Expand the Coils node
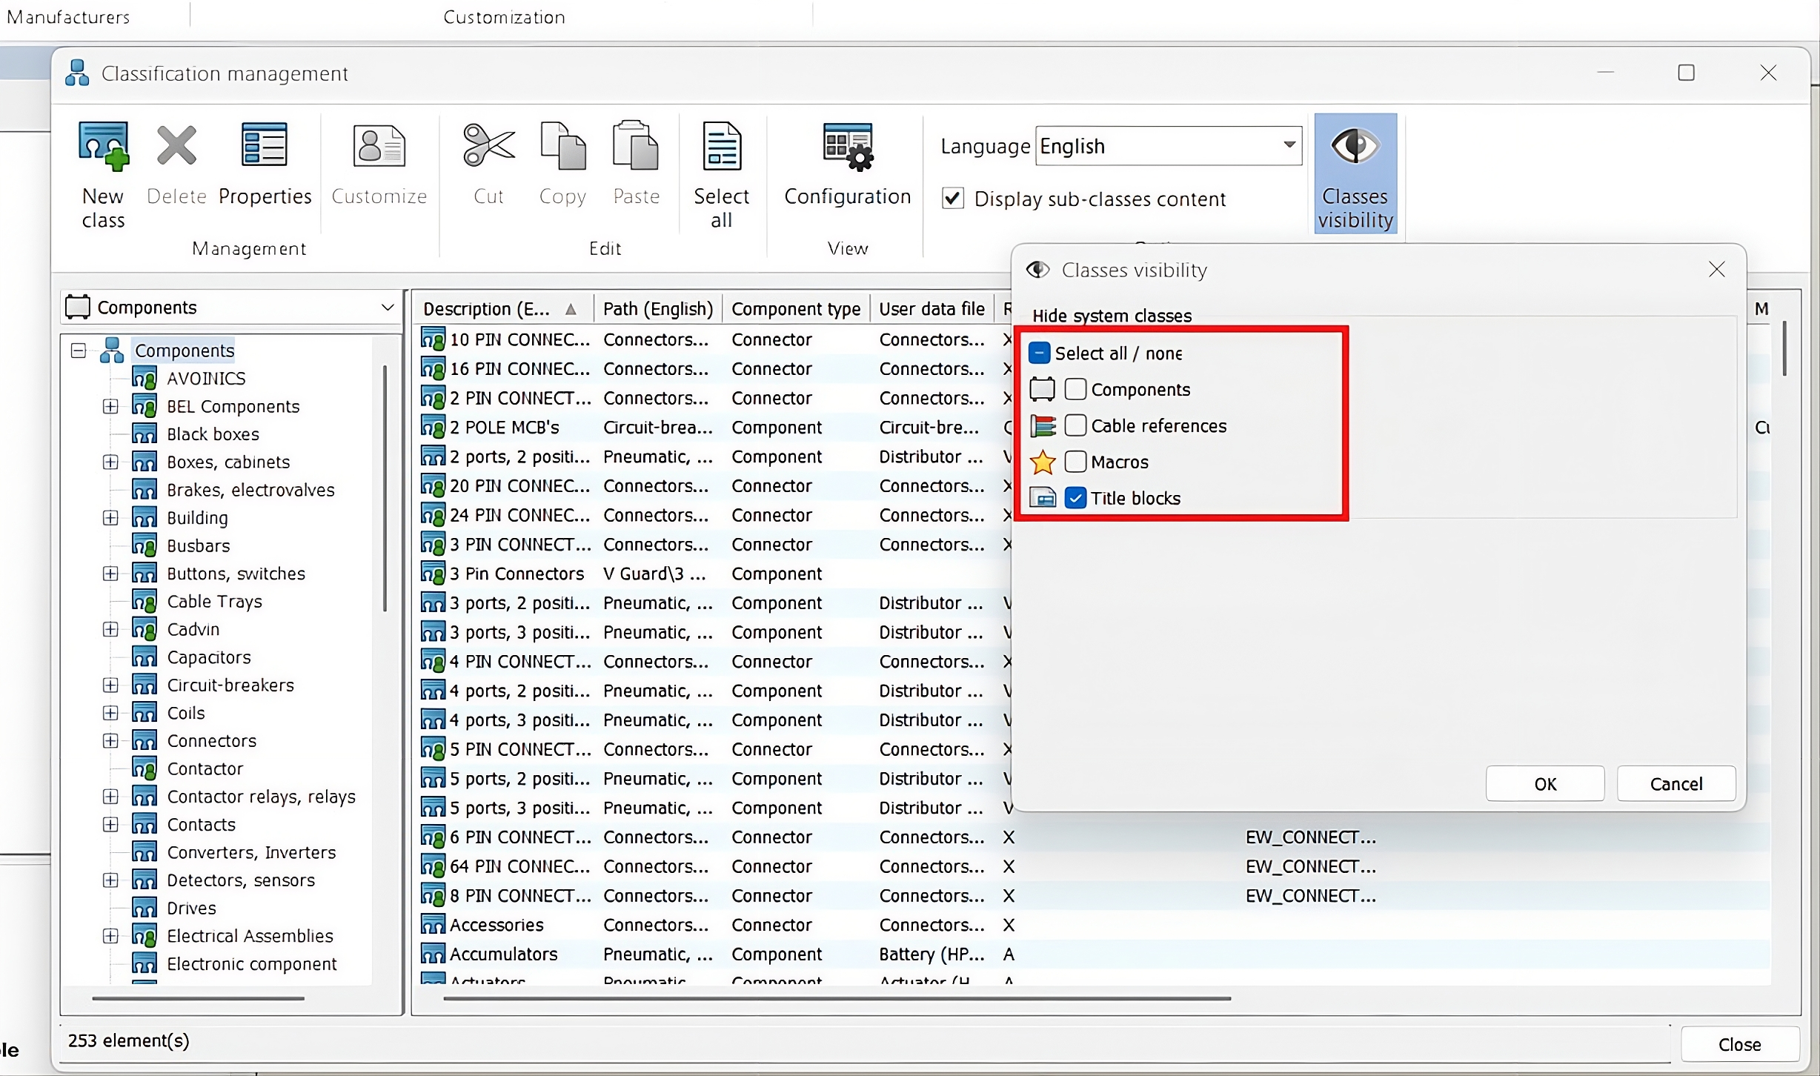The image size is (1820, 1076). (x=110, y=712)
